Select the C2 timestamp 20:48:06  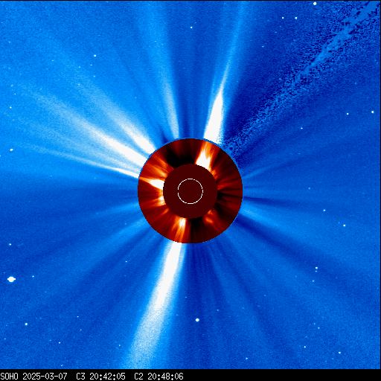click(x=165, y=377)
